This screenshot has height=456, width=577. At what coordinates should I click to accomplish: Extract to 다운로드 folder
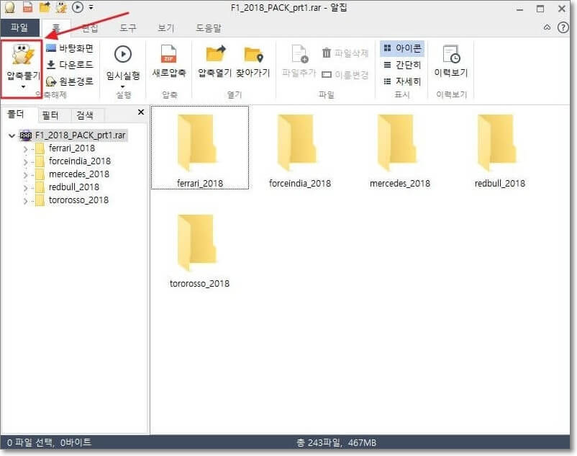click(x=70, y=65)
